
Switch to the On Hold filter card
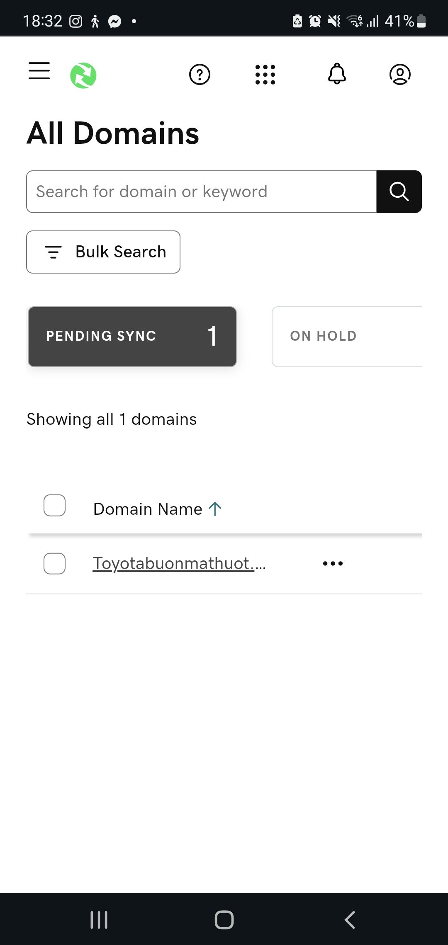click(347, 337)
